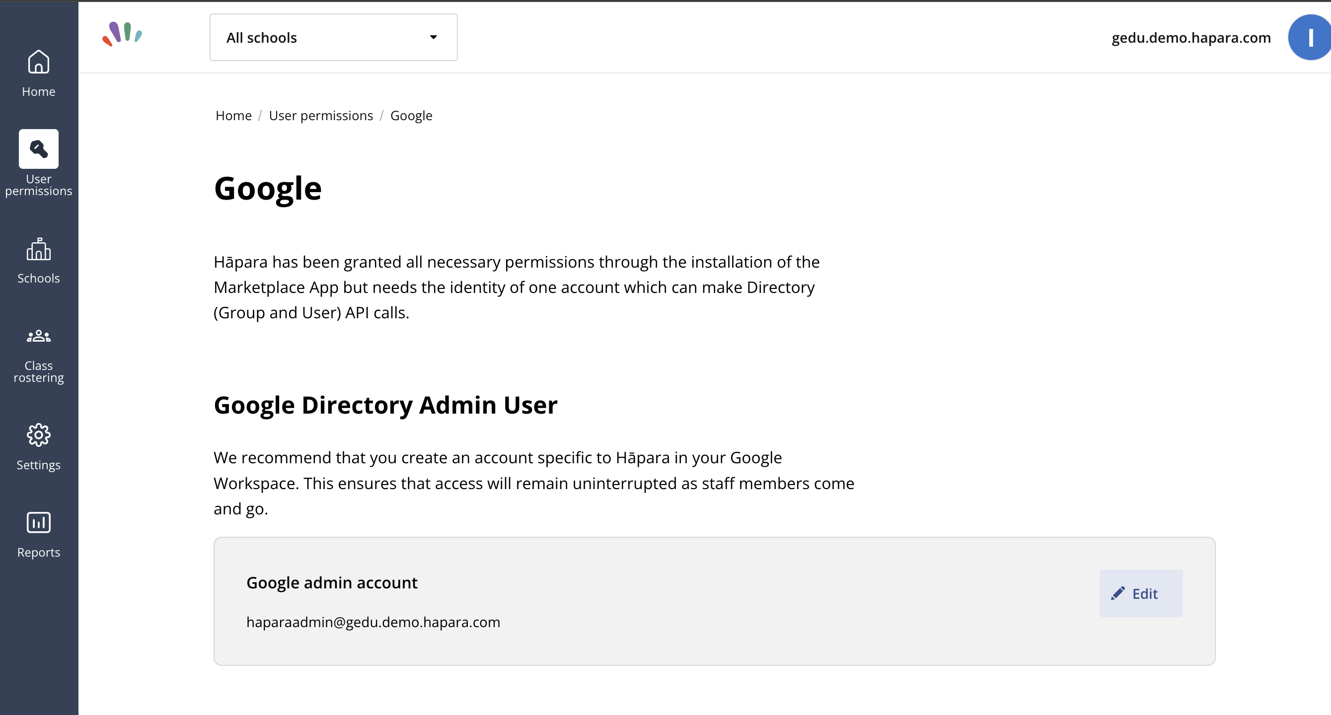
Task: Click the User permissions sidebar label
Action: [x=39, y=185]
